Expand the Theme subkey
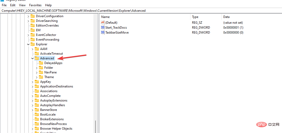Viewport: 282px width, 133px height. tap(37, 77)
